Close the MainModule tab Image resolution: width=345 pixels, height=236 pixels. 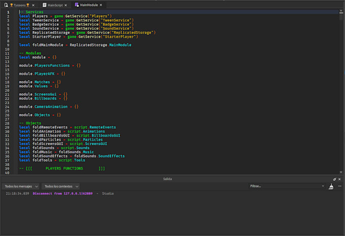pos(101,5)
